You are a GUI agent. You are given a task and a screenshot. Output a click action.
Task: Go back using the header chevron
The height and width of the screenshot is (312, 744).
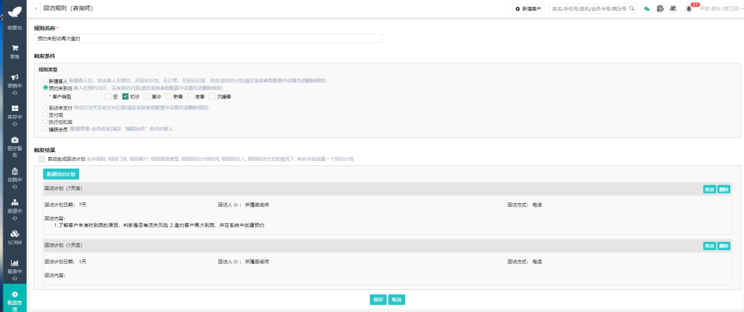(37, 8)
